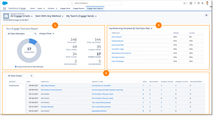The height and width of the screenshot is (117, 213).
Task: Open the Competitor Target template link
Action: coord(118,49)
